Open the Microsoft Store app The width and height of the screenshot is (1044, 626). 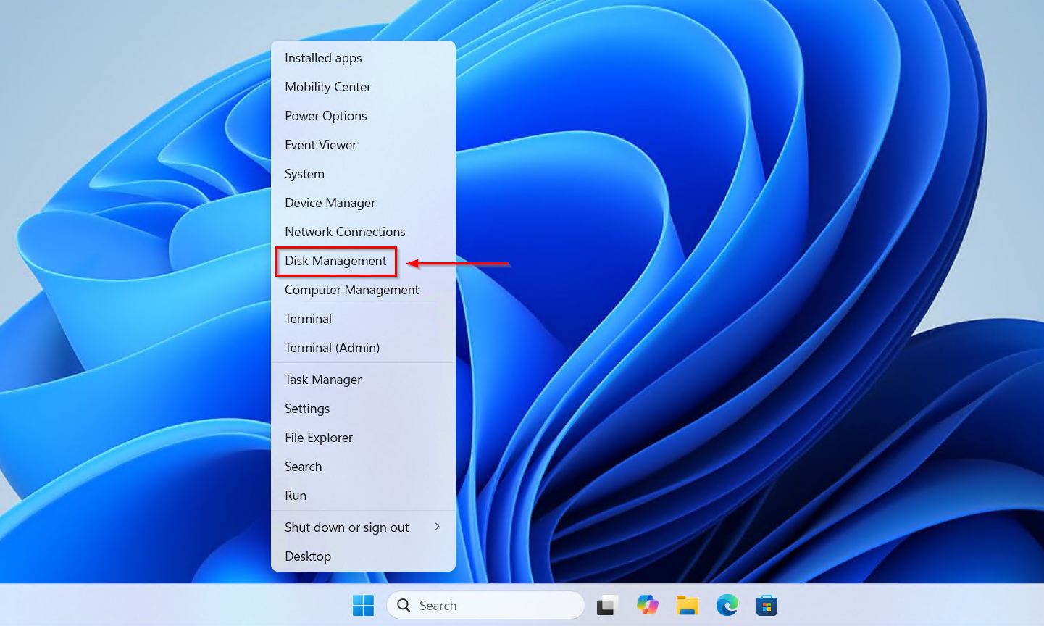pos(767,605)
